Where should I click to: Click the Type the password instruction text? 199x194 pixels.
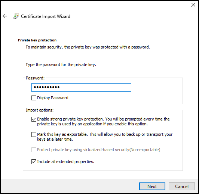click(61, 65)
